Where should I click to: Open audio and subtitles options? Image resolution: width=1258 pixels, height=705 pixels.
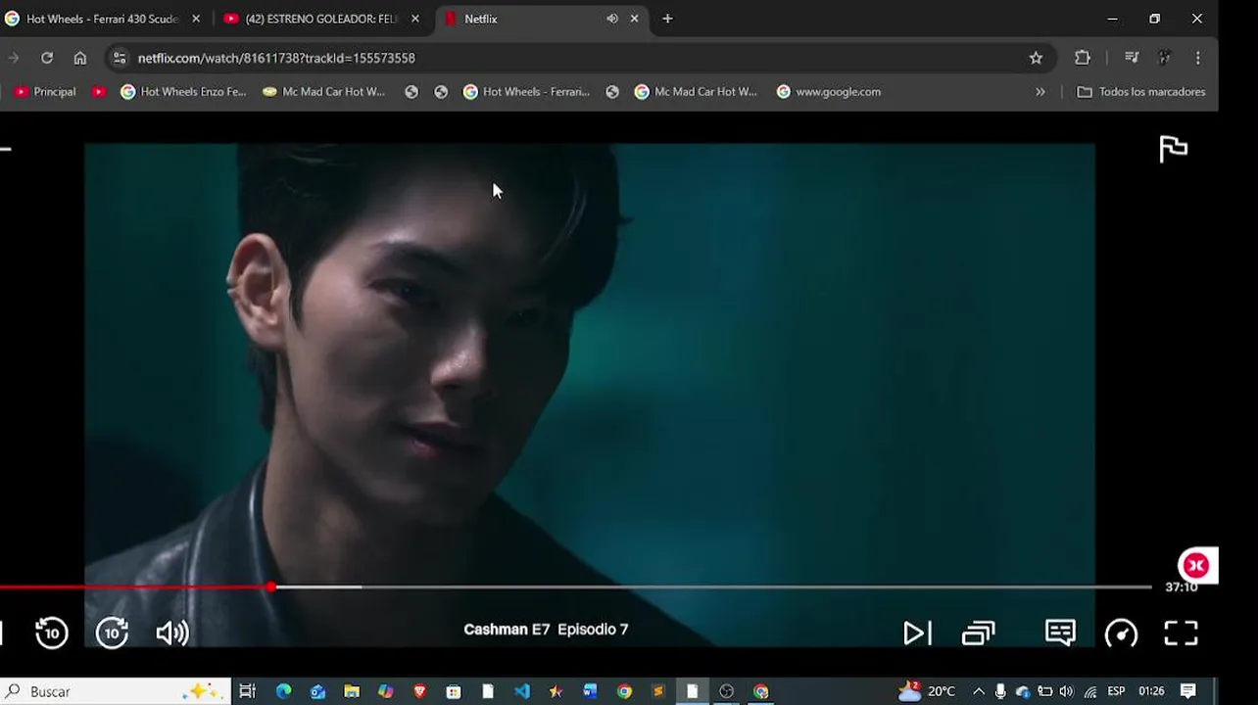click(1060, 633)
